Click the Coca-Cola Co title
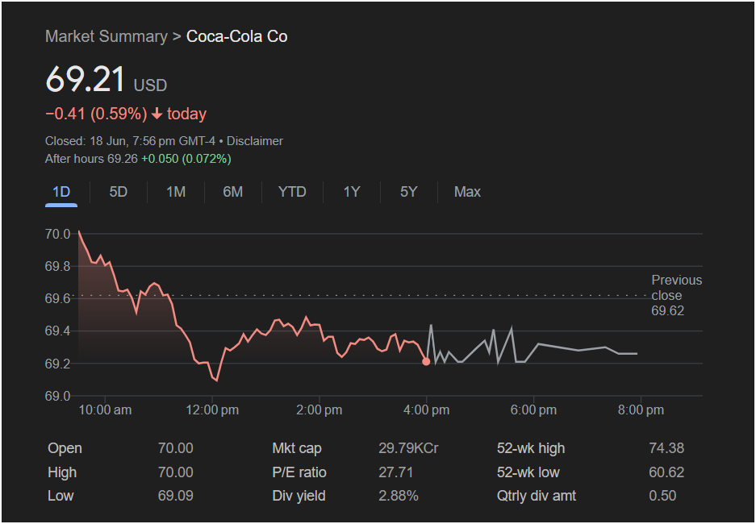Image resolution: width=756 pixels, height=524 pixels. 236,36
